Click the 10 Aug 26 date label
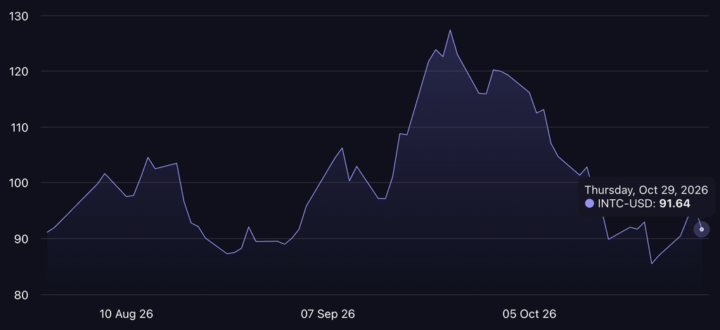720x330 pixels. click(x=127, y=315)
